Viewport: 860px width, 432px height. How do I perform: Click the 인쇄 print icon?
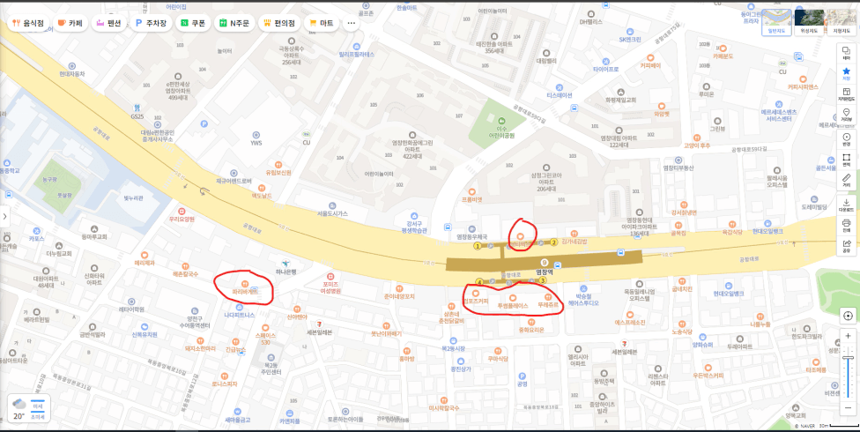(x=845, y=225)
